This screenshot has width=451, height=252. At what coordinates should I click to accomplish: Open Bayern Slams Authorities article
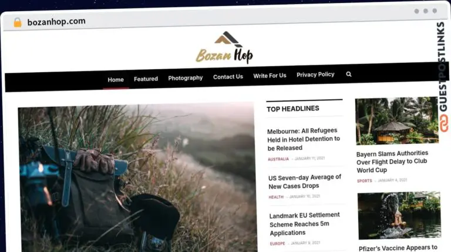pyautogui.click(x=392, y=162)
